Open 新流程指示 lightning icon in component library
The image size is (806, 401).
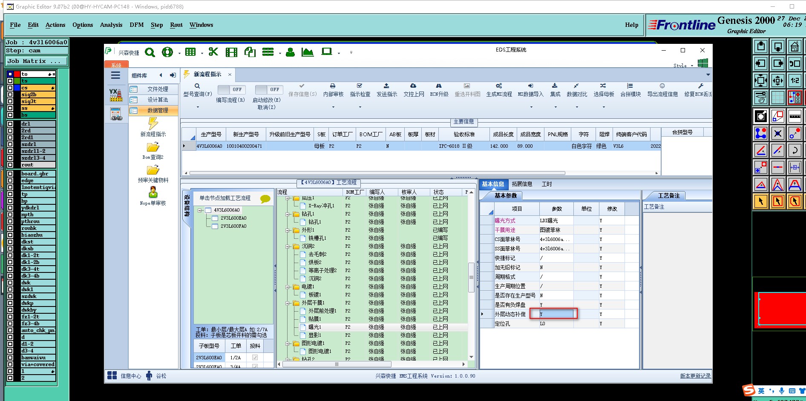[x=153, y=123]
